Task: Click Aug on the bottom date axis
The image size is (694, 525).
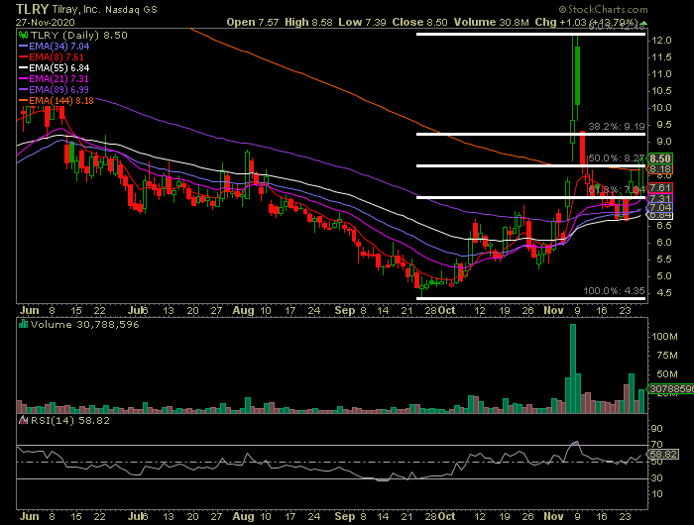Action: coord(243,516)
